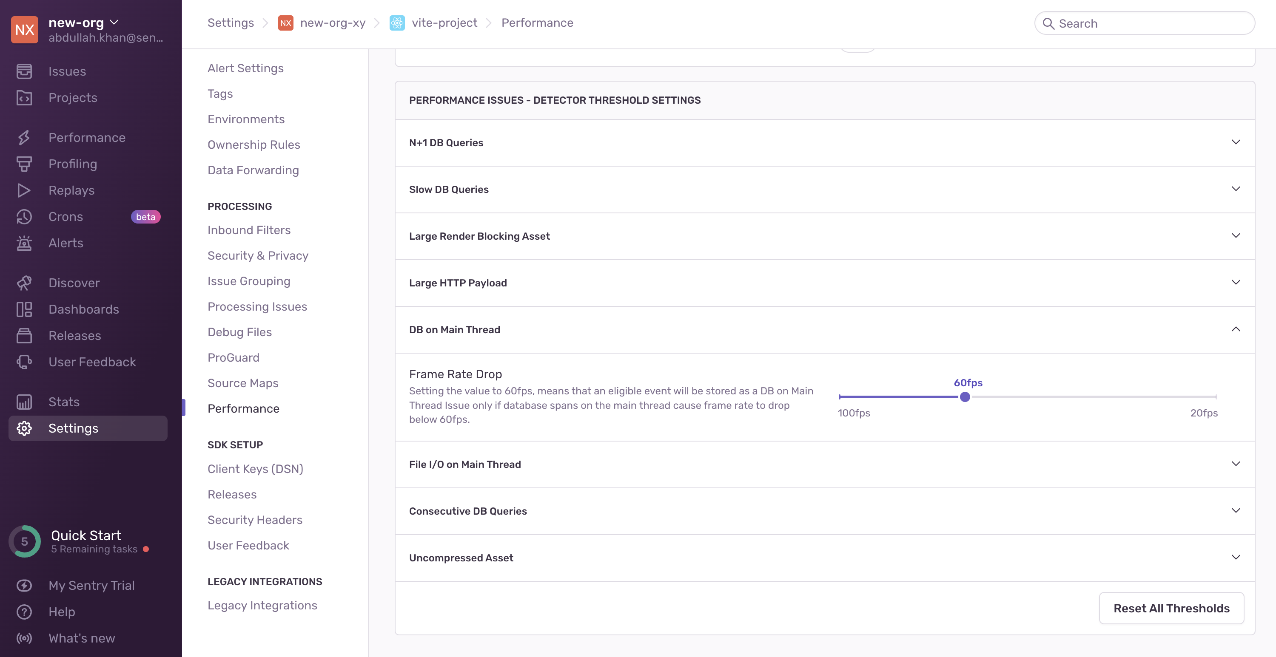Click the Issues icon in sidebar
The image size is (1276, 657).
pos(24,71)
